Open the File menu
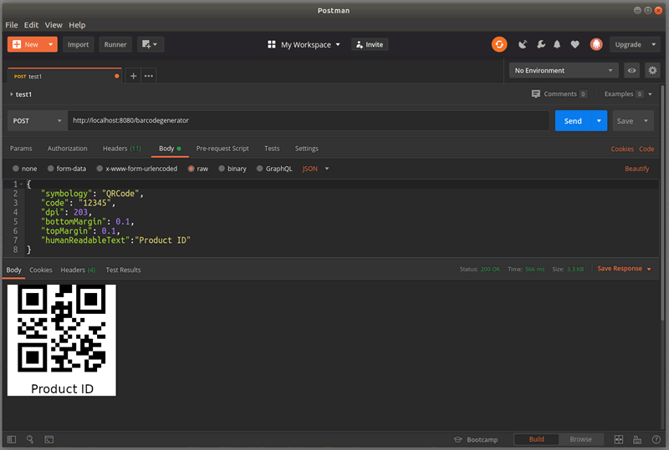 pyautogui.click(x=12, y=25)
